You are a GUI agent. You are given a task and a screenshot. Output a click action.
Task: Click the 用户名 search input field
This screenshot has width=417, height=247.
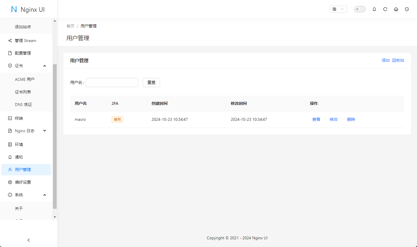(x=112, y=83)
